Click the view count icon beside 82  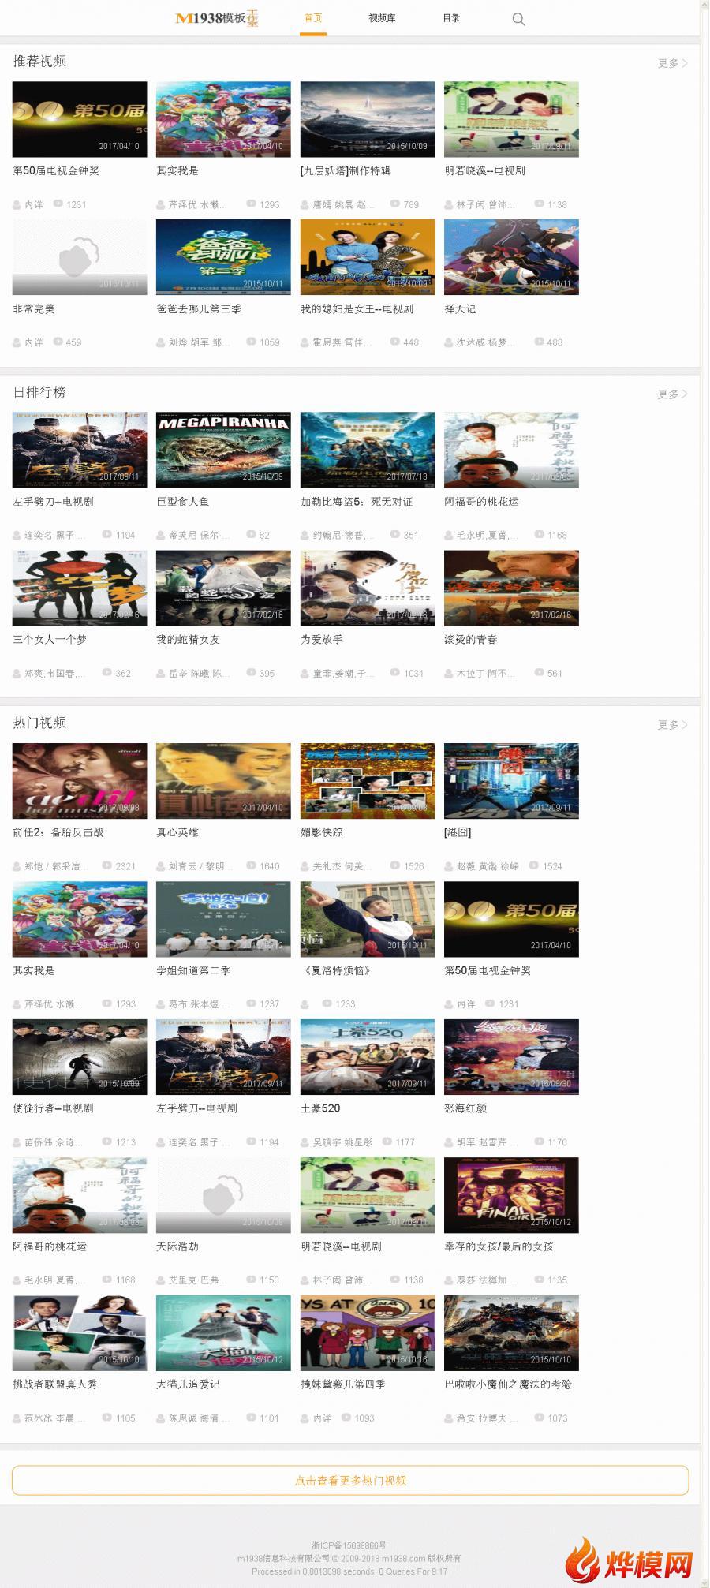pyautogui.click(x=252, y=534)
